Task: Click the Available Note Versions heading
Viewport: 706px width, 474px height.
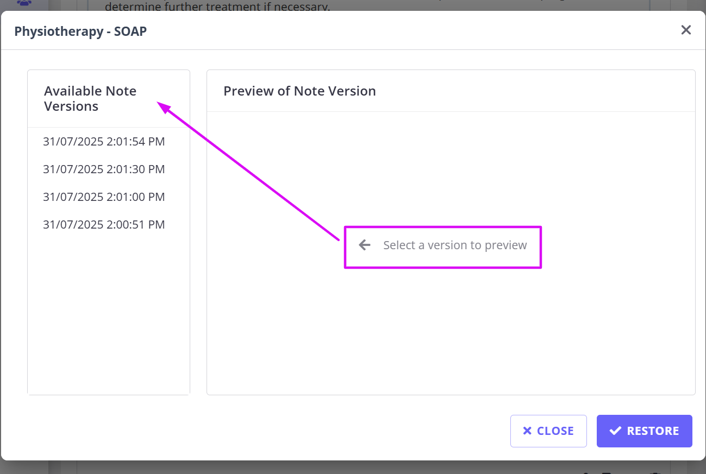Action: pyautogui.click(x=90, y=99)
